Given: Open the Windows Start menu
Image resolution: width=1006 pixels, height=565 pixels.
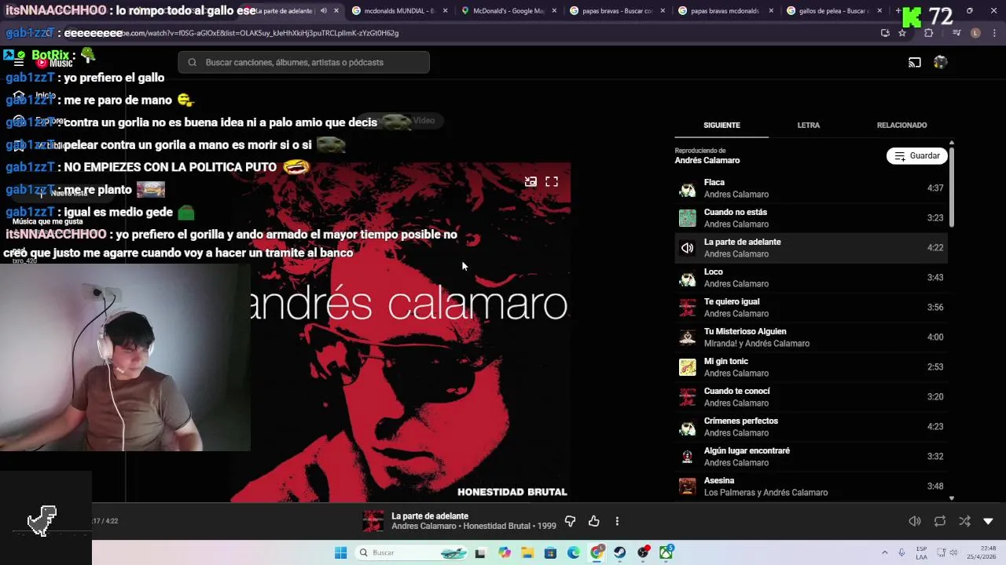Looking at the screenshot, I should click(x=340, y=552).
